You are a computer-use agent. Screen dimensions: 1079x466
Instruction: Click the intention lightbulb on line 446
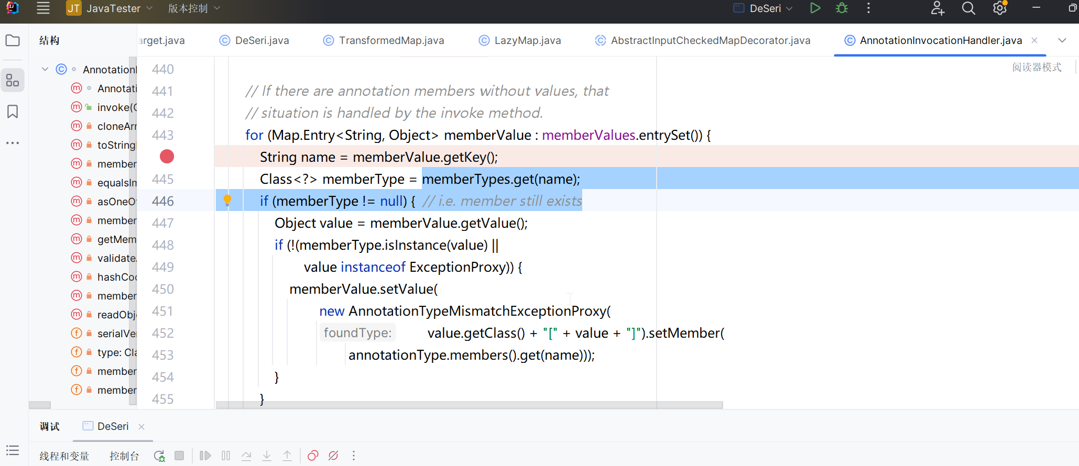click(x=227, y=200)
